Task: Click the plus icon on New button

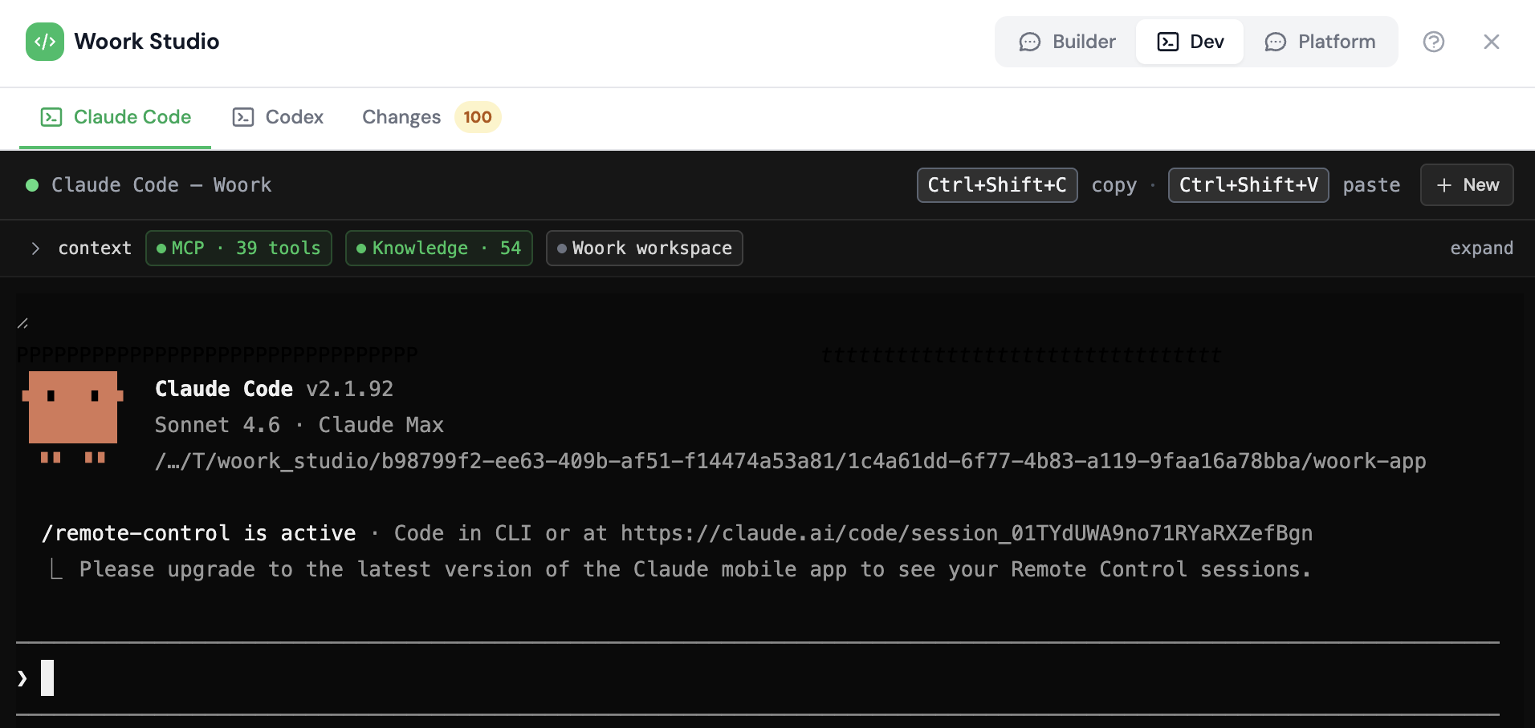Action: coord(1444,185)
